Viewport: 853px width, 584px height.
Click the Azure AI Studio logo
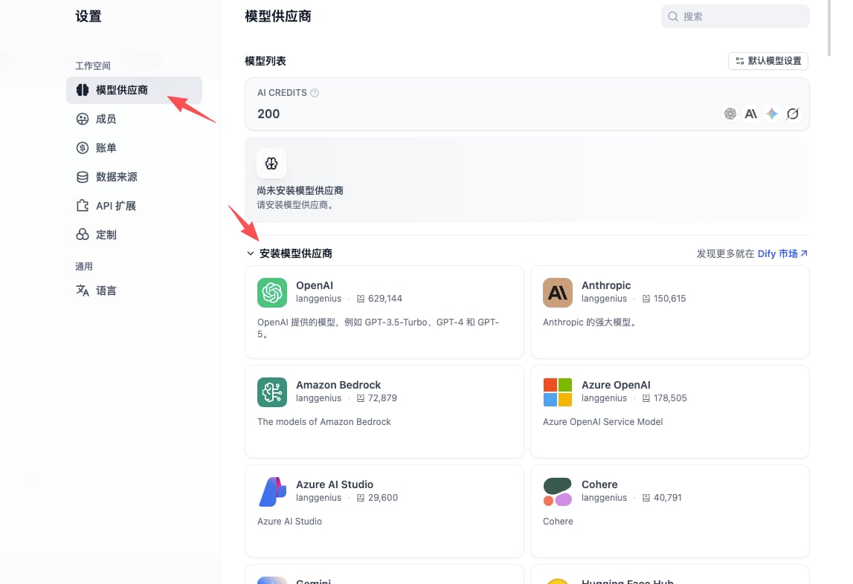click(x=272, y=492)
